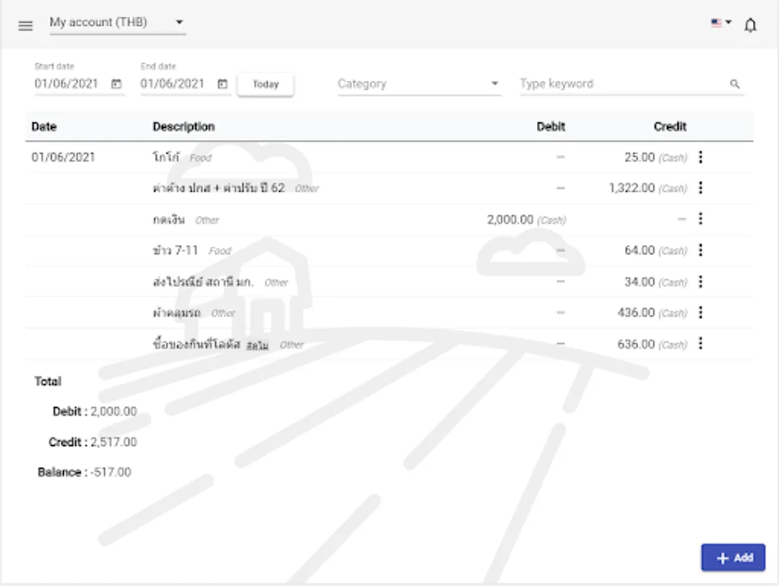Click the Date column header
The width and height of the screenshot is (779, 586).
[44, 127]
